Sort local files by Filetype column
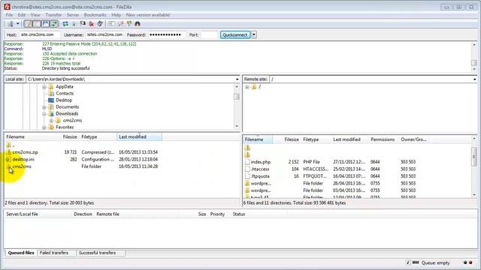Viewport: 481px width, 270px height. tap(98, 136)
